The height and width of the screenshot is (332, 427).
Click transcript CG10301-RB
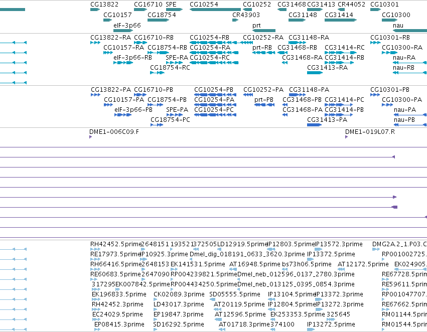375,43
